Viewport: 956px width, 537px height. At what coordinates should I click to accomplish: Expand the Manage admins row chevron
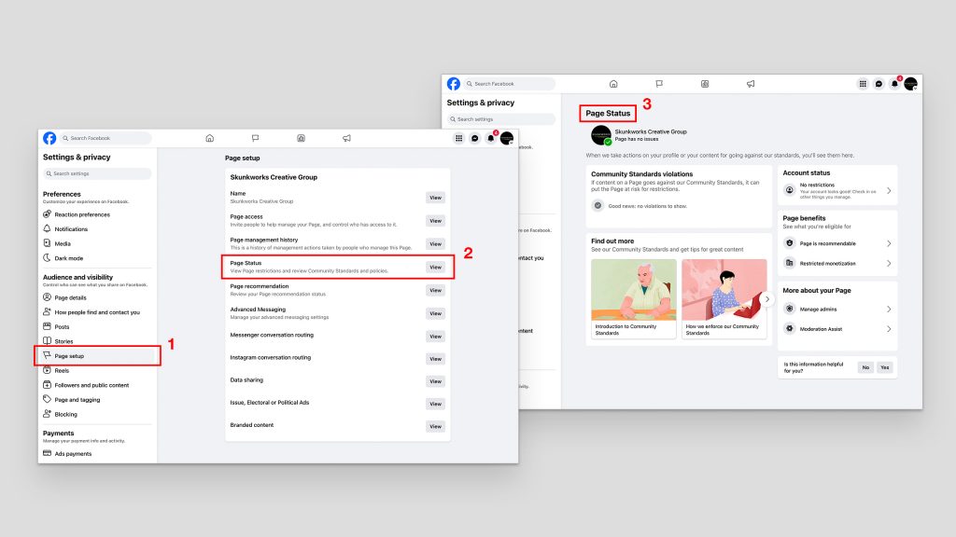click(x=888, y=309)
